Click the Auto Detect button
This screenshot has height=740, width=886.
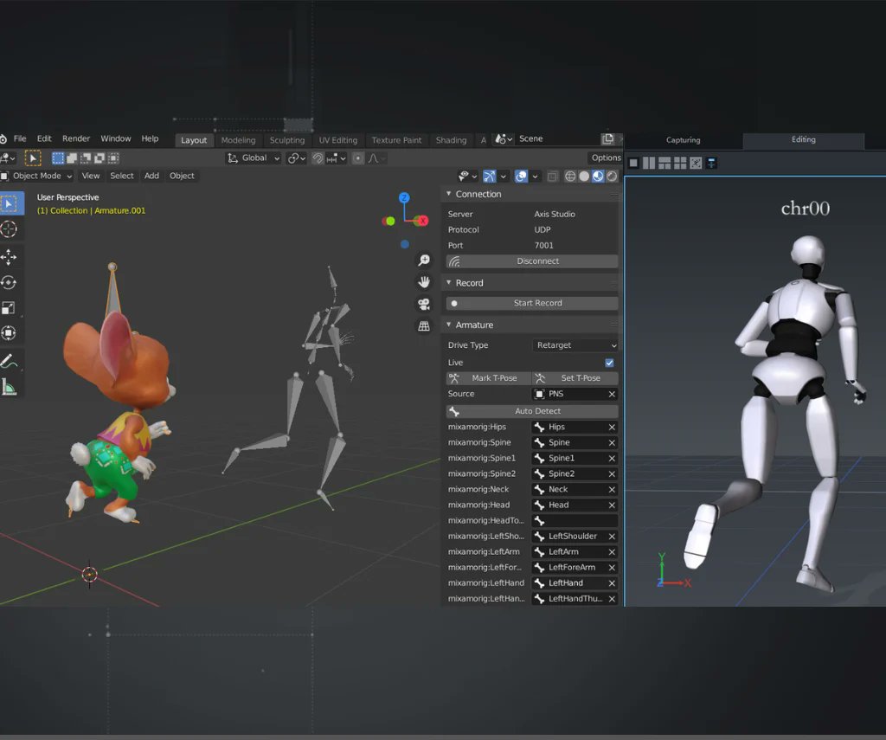(x=532, y=411)
